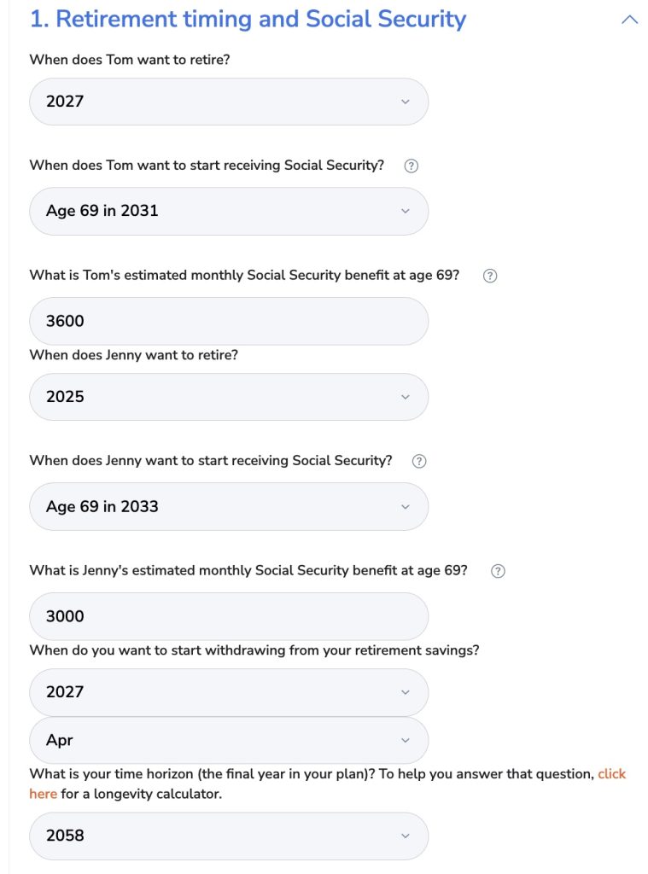The width and height of the screenshot is (648, 874).
Task: Click the chevron arrow in the 2058 time horizon dropdown
Action: [405, 836]
